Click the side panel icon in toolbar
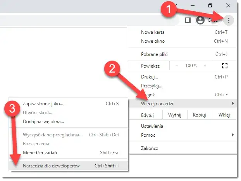 [x=188, y=20]
